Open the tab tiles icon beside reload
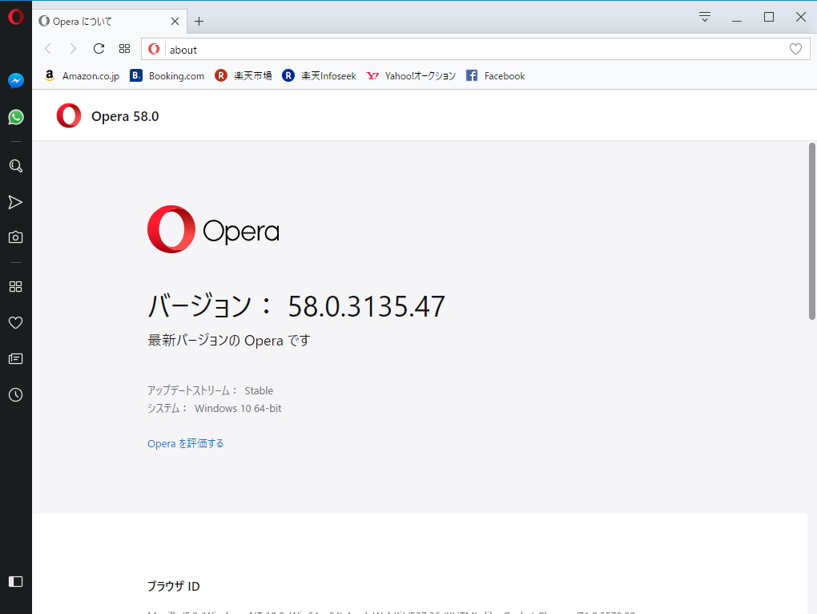This screenshot has width=817, height=614. (124, 48)
